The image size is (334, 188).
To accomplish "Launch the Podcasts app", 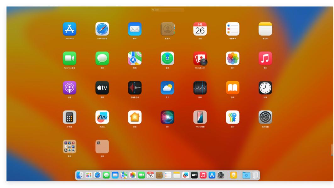I will click(70, 88).
